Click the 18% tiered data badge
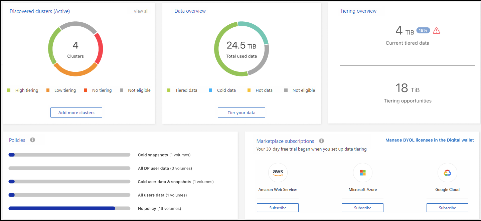The width and height of the screenshot is (481, 221). click(x=423, y=30)
